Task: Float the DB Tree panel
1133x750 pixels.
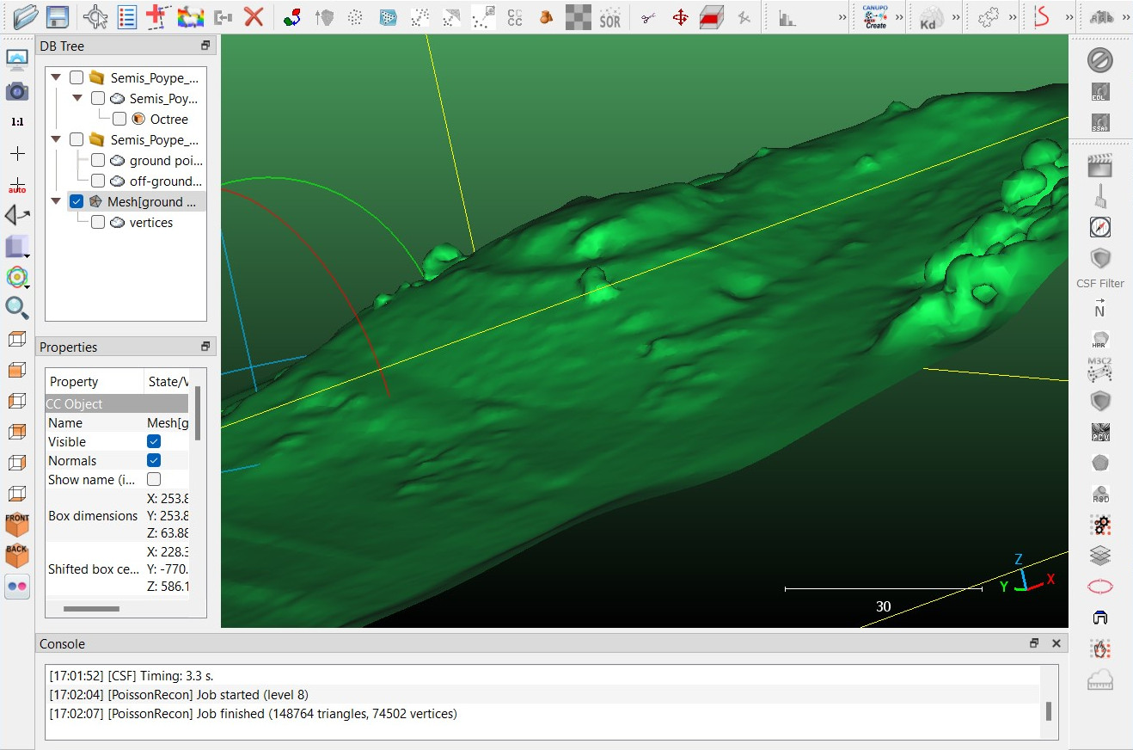Action: [x=205, y=46]
